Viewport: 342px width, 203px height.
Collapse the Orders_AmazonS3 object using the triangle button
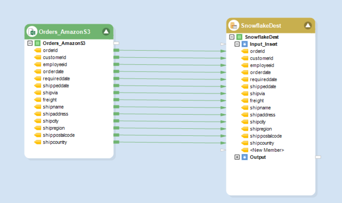pyautogui.click(x=106, y=32)
